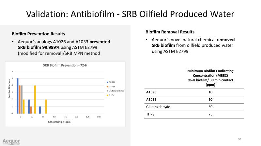The width and height of the screenshot is (261, 146).
Task: Click the chart title SRB Biofilm Prevention - 72-H
Action: click(x=65, y=66)
